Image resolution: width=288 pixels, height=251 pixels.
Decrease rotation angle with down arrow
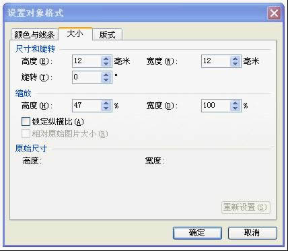pos(106,80)
